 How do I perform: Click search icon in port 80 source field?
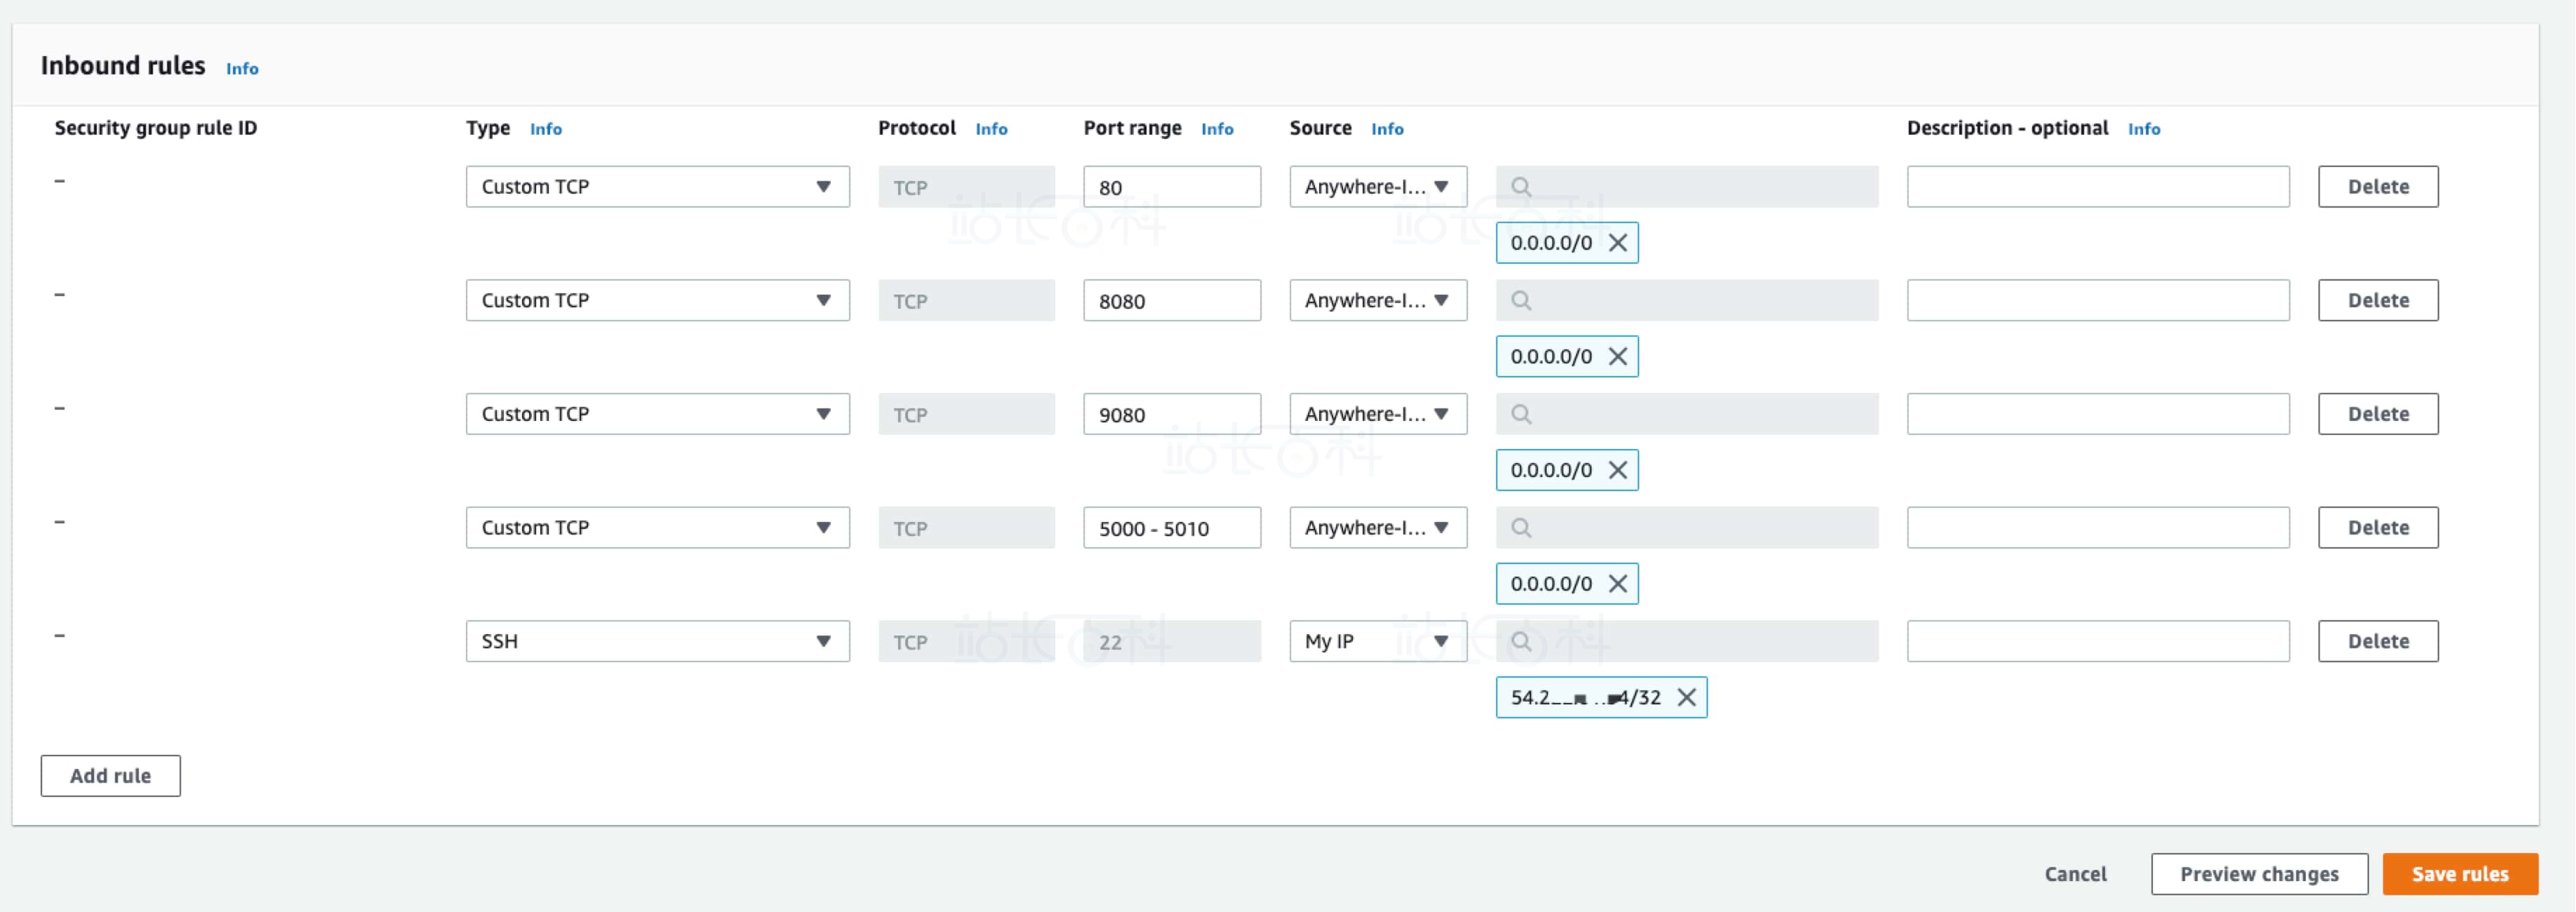coord(1521,187)
